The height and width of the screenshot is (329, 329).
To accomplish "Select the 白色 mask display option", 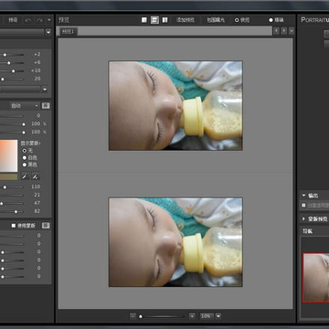I will point(25,158).
